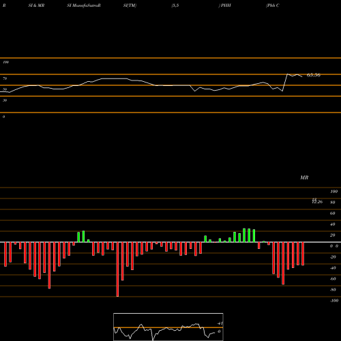
Task: Click the -100 label on MR axis
Action: (x=334, y=301)
